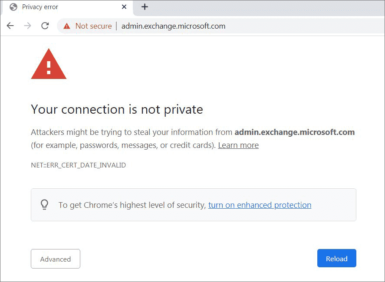Open a new tab with plus icon

[x=145, y=7]
